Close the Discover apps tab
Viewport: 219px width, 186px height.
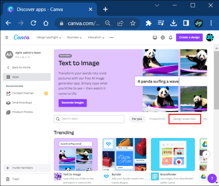click(90, 9)
